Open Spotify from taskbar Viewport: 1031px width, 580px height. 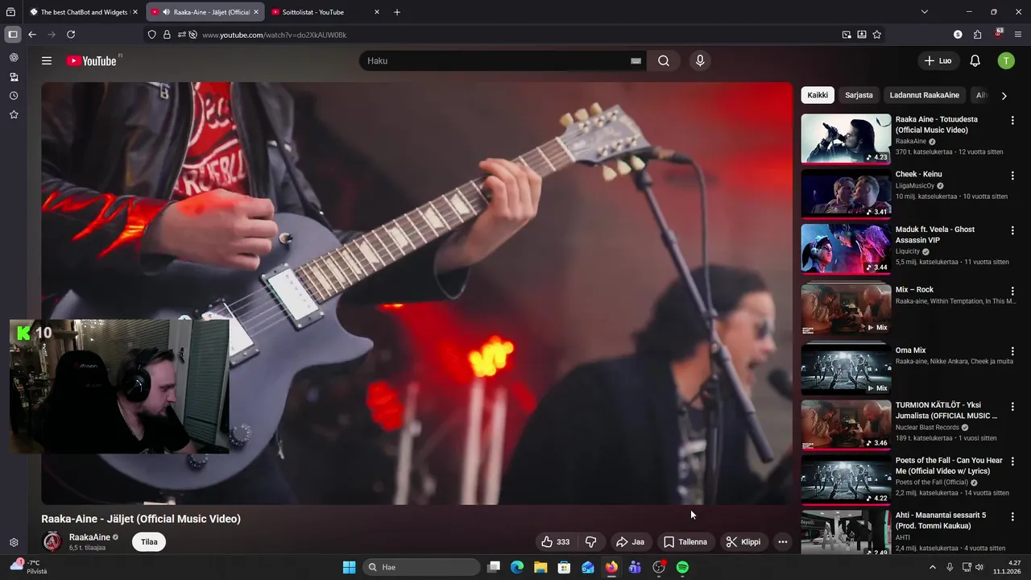coord(682,567)
